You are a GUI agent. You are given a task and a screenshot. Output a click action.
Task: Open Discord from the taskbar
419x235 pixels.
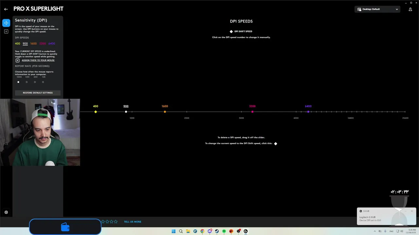point(209,231)
